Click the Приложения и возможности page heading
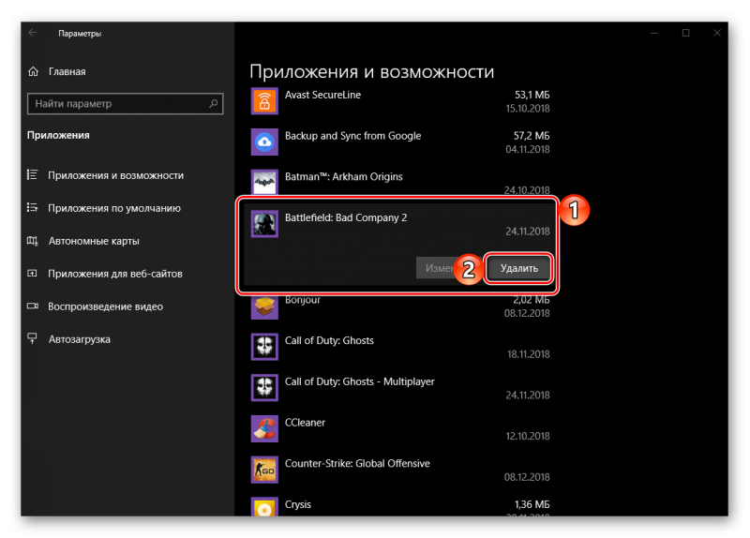750x538 pixels. coord(371,72)
